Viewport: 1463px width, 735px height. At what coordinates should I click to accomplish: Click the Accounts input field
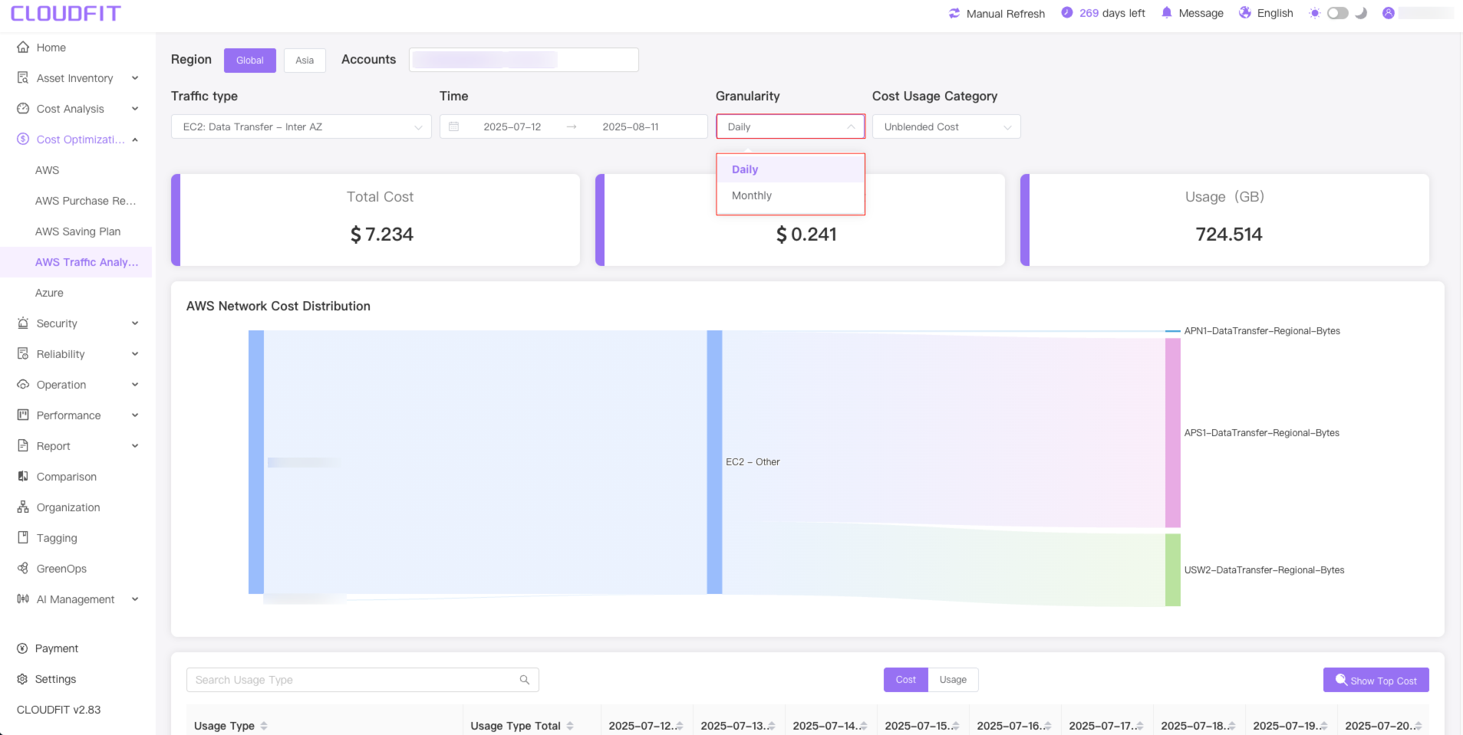(x=524, y=60)
